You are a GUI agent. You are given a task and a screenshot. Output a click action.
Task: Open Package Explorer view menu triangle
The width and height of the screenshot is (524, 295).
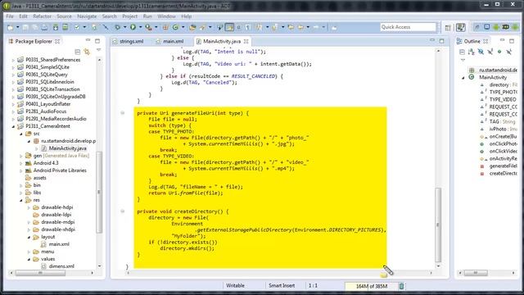coord(98,49)
